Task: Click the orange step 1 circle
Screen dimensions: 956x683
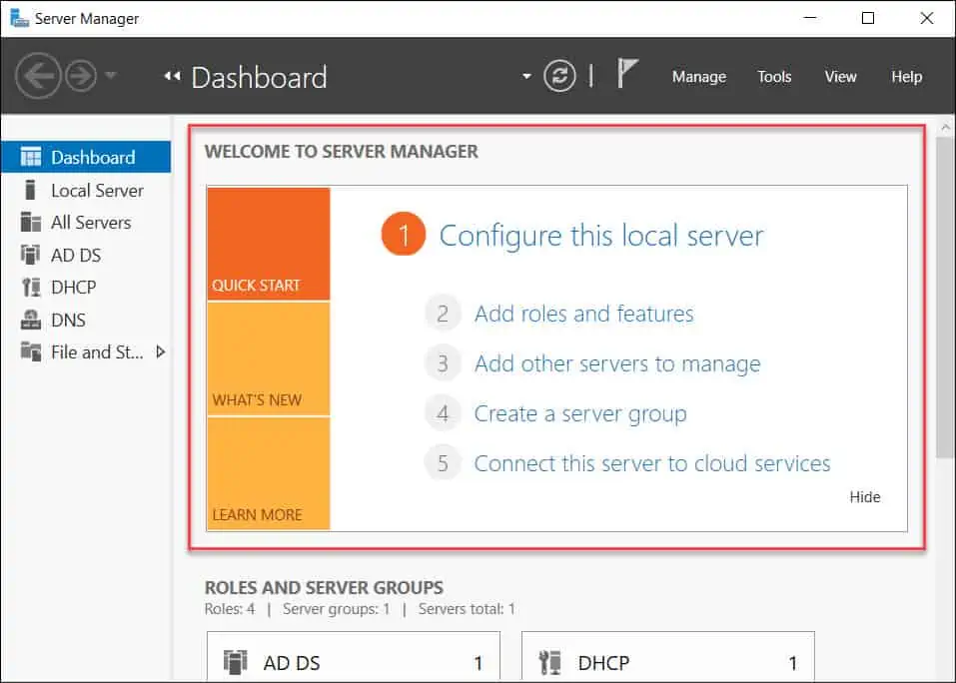Action: 403,234
